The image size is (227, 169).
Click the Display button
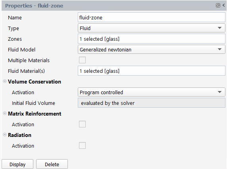pyautogui.click(x=17, y=164)
